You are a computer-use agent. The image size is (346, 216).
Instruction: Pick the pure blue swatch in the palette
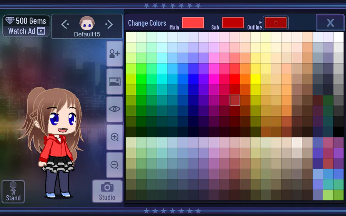[x=193, y=79]
